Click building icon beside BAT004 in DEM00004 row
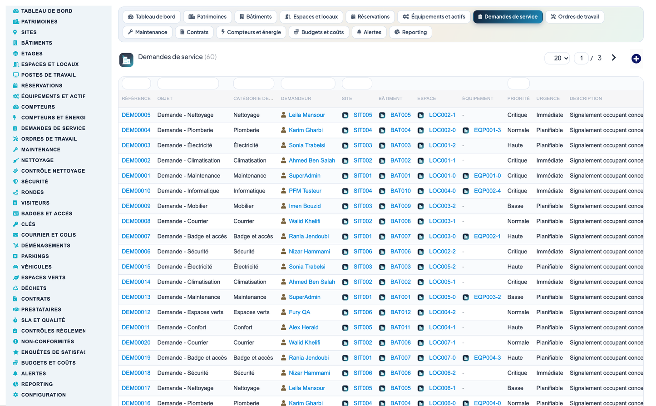Image resolution: width=656 pixels, height=406 pixels. click(x=382, y=130)
